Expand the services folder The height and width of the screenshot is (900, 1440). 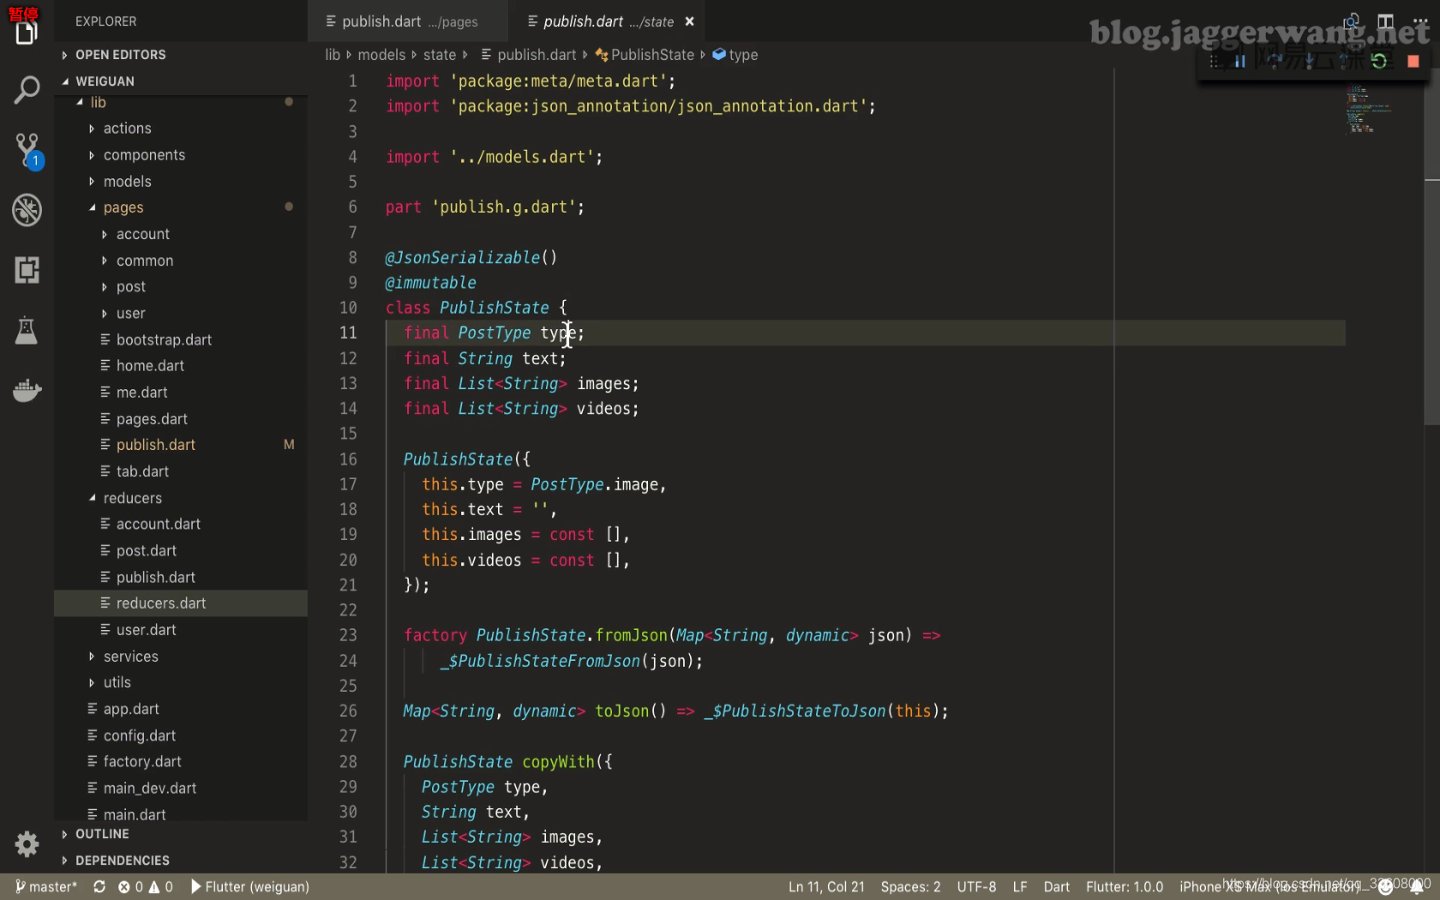(180, 657)
